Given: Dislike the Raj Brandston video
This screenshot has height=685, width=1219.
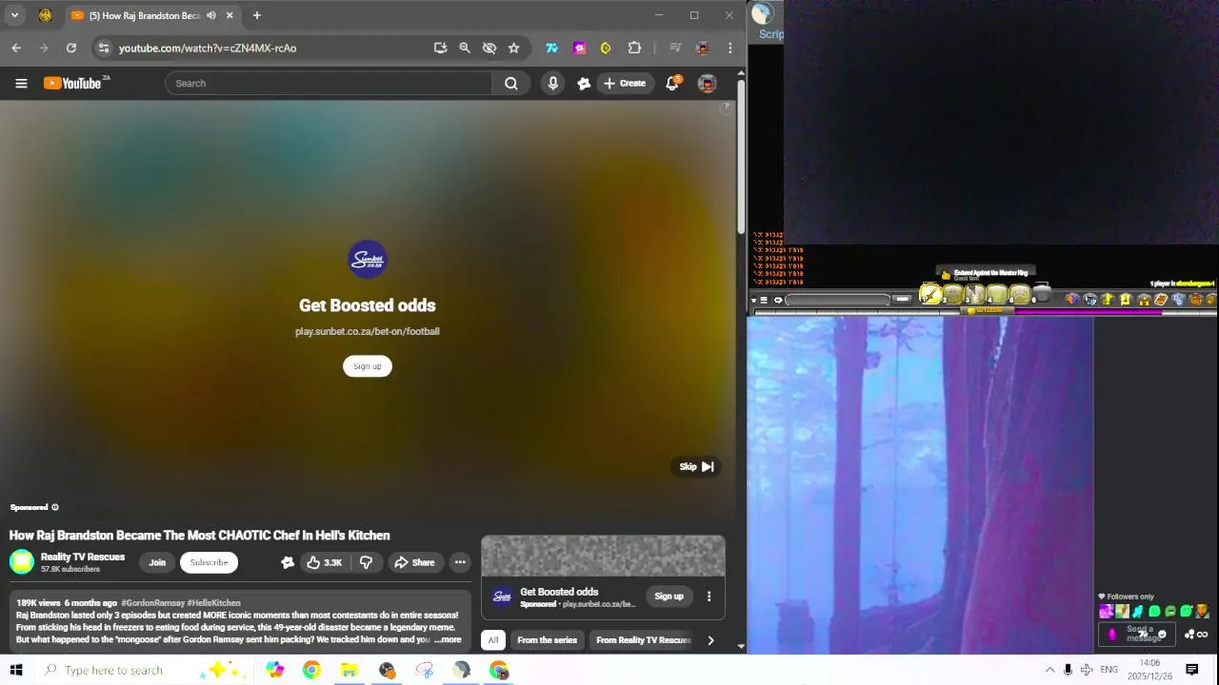Looking at the screenshot, I should (366, 563).
